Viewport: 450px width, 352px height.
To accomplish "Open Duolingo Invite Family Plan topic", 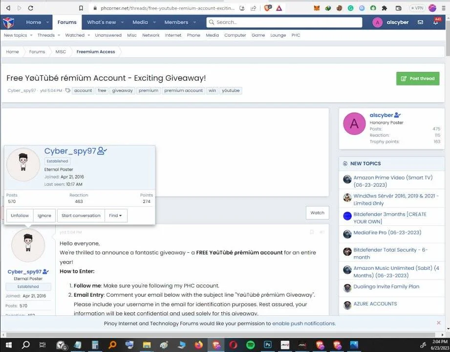I will point(386,286).
